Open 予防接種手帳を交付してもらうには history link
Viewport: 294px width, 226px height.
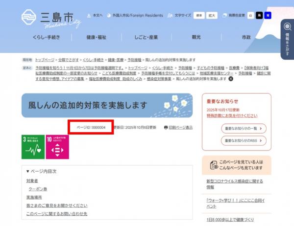click(x=168, y=73)
